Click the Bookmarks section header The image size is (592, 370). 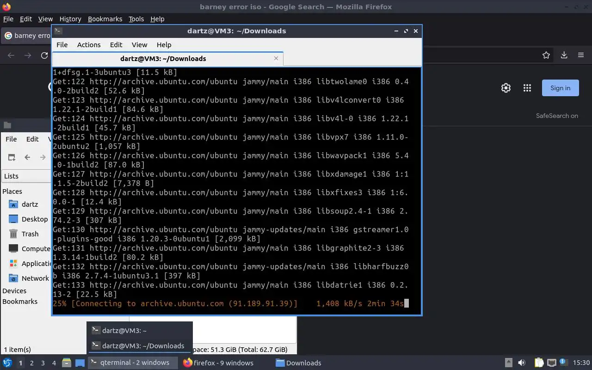pos(20,301)
